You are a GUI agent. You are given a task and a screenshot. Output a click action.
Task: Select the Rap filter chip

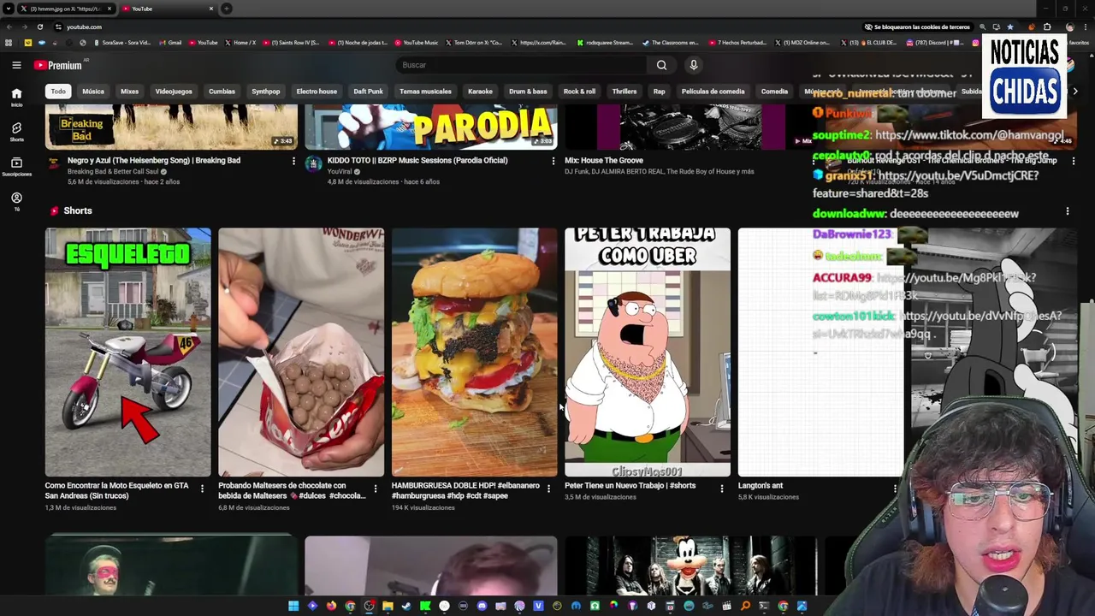[x=659, y=92]
